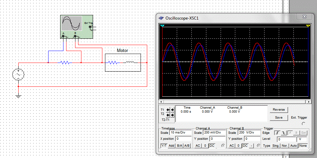Toggle Channel B invert minus button
Screen dimensions: 317x158
tap(251, 145)
